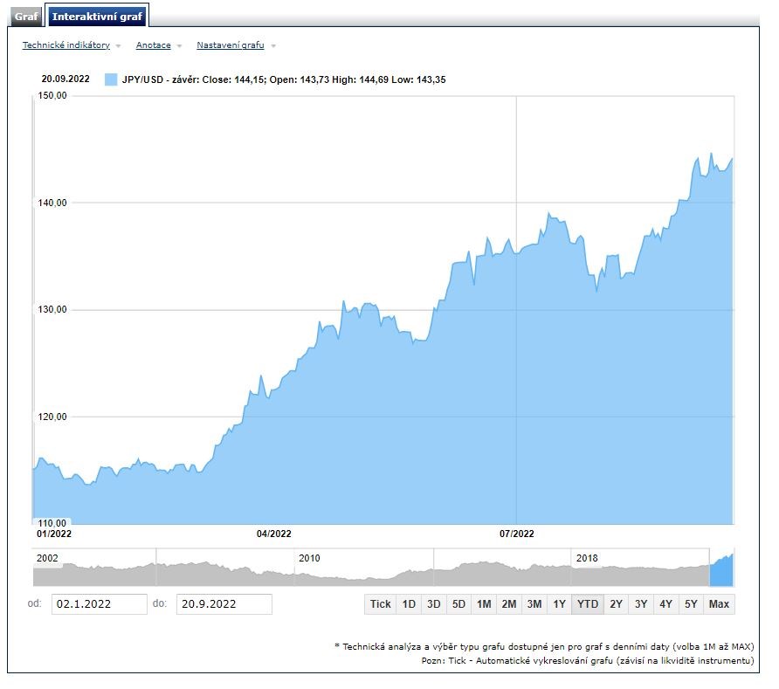
Task: Expand the Anotace menu
Action: coord(154,45)
